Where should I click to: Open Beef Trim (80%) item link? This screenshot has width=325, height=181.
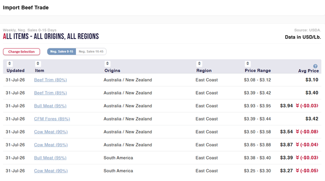coord(50,80)
